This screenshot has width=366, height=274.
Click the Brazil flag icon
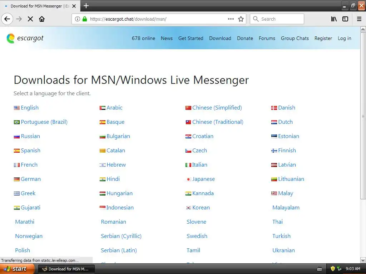[x=17, y=122]
